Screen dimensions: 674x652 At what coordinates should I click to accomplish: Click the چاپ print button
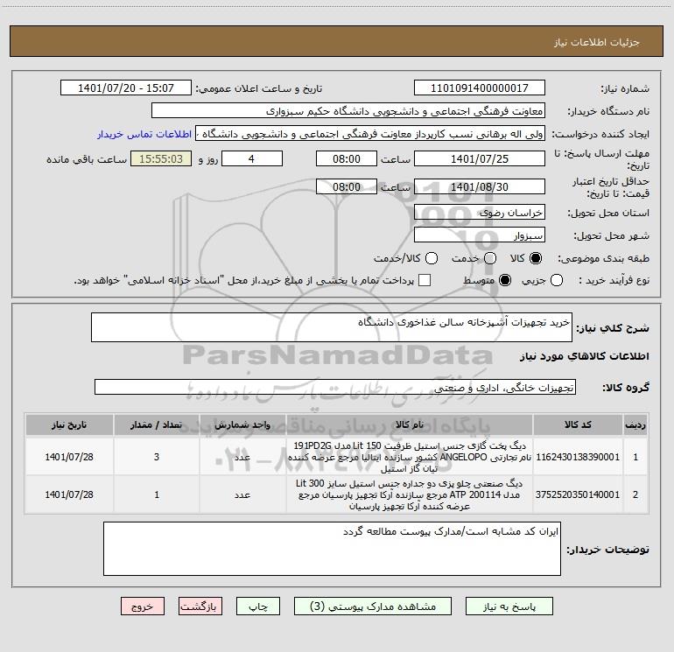click(x=258, y=606)
